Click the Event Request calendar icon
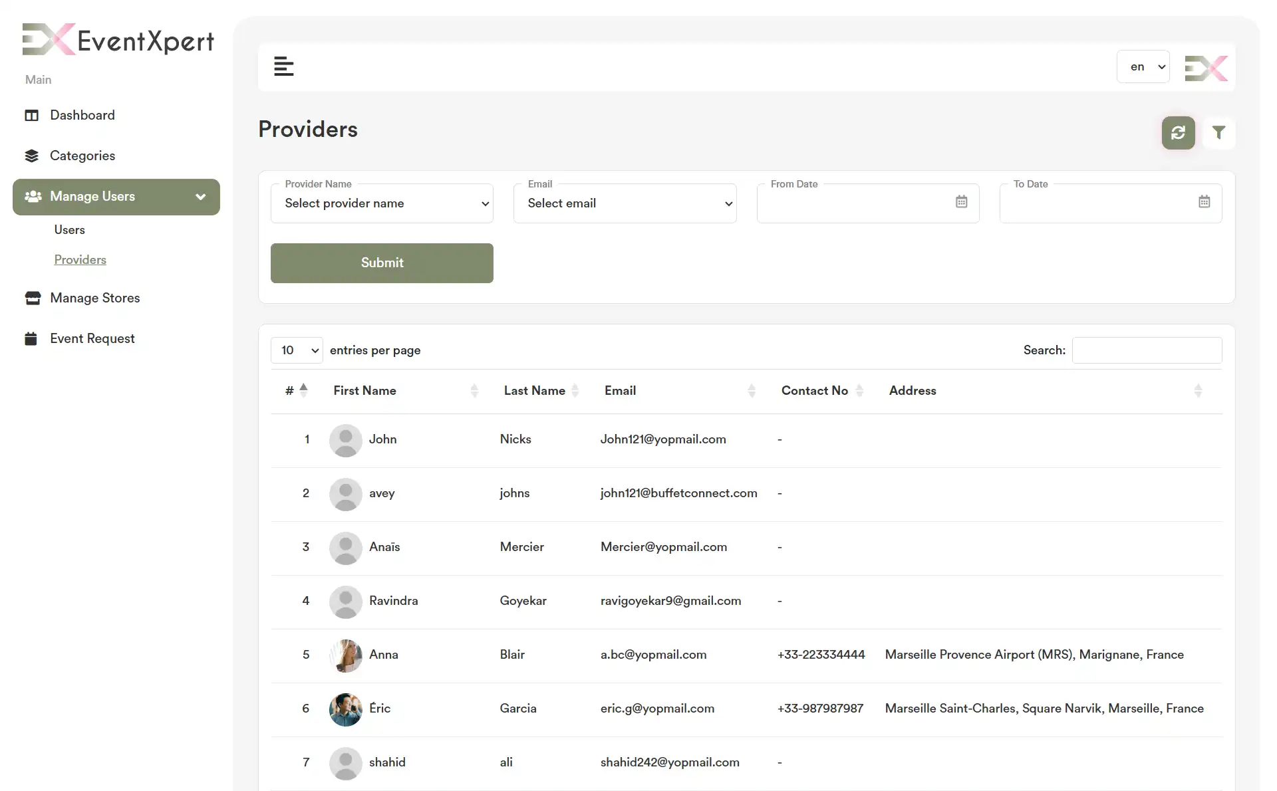This screenshot has width=1277, height=791. (31, 338)
